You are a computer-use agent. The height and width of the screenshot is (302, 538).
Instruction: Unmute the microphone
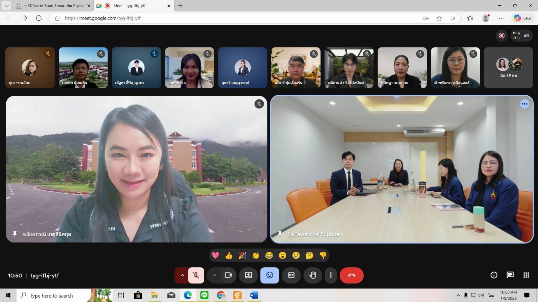pyautogui.click(x=196, y=275)
